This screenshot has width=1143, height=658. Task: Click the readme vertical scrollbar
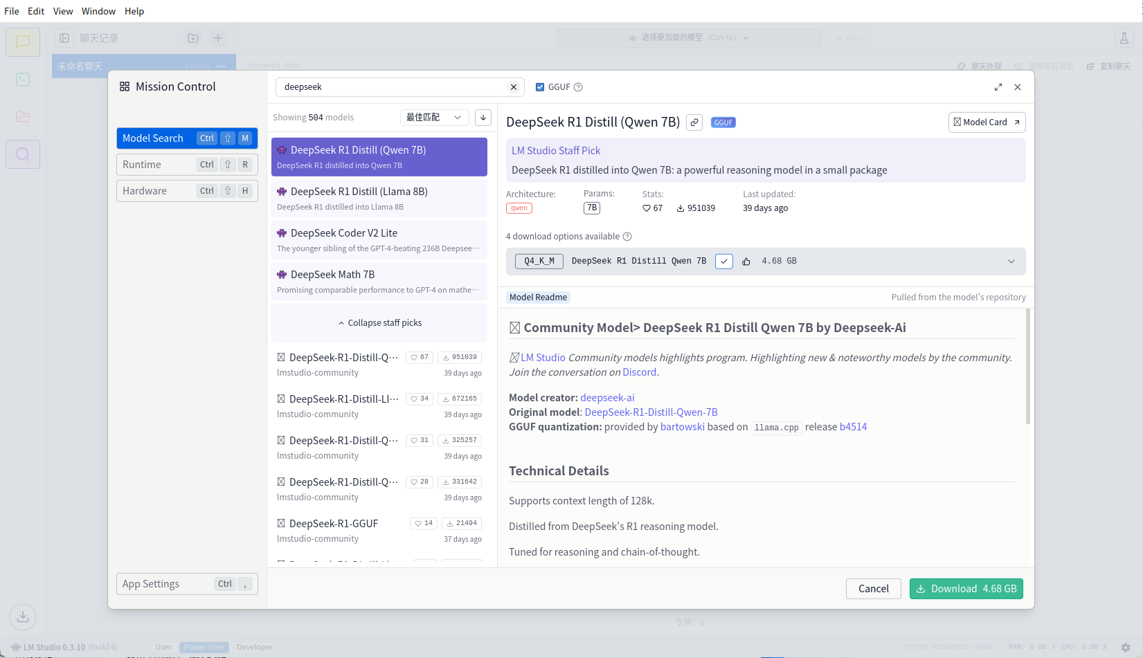[x=1028, y=367]
